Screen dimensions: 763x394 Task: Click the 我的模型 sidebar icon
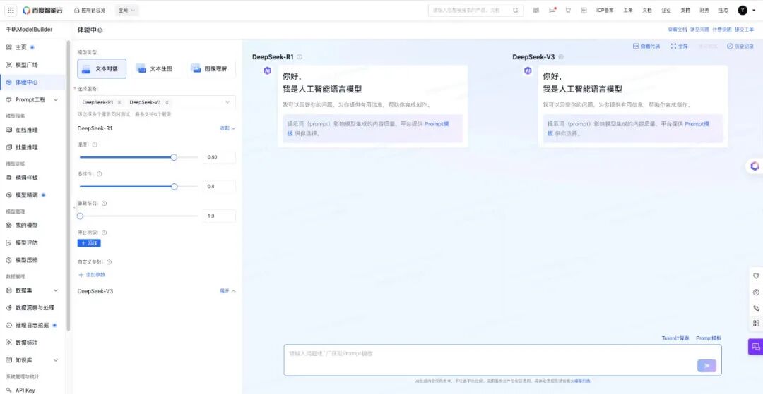[x=8, y=225]
